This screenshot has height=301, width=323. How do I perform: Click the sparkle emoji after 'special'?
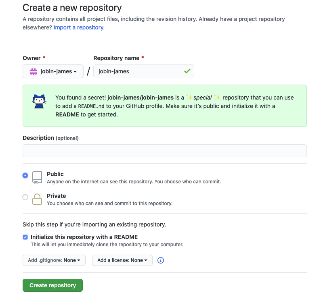point(217,97)
